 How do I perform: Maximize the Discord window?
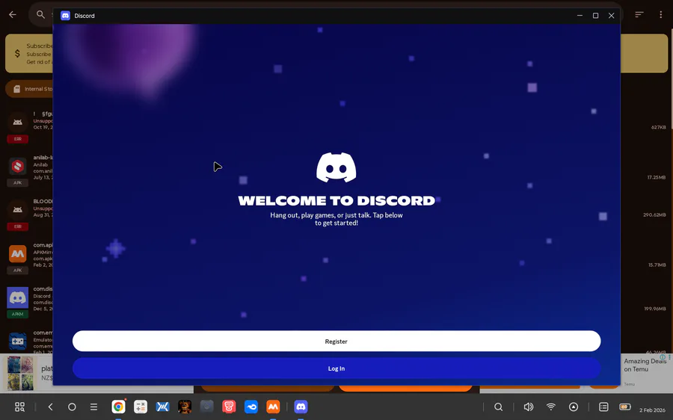click(x=595, y=16)
